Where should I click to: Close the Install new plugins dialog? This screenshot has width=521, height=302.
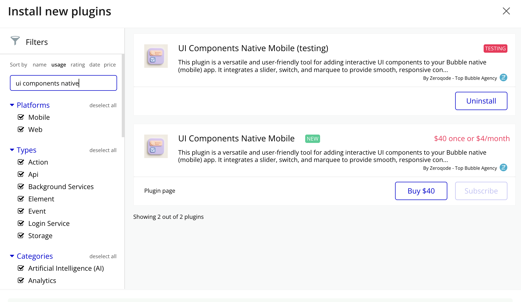point(506,11)
